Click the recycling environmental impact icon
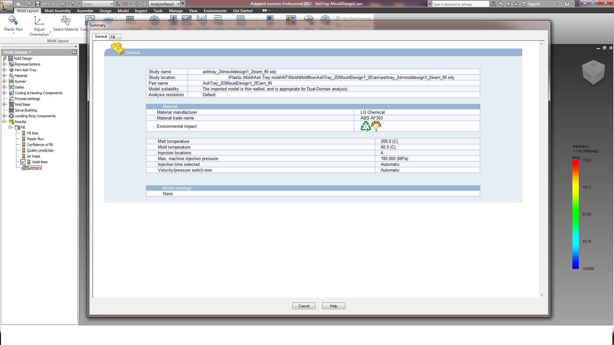This screenshot has width=614, height=345. tap(365, 126)
